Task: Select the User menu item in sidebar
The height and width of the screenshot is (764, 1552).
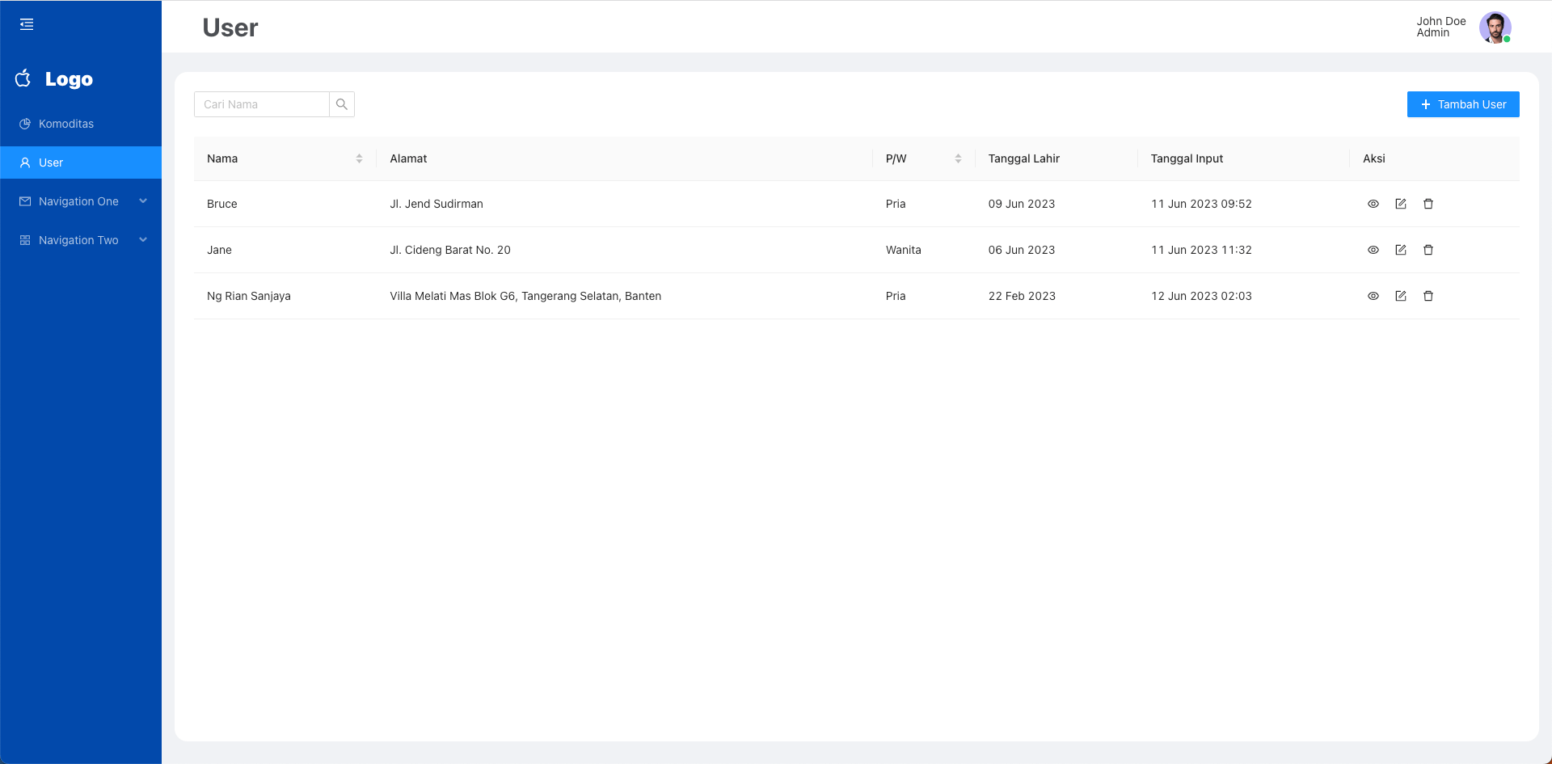Action: point(51,163)
